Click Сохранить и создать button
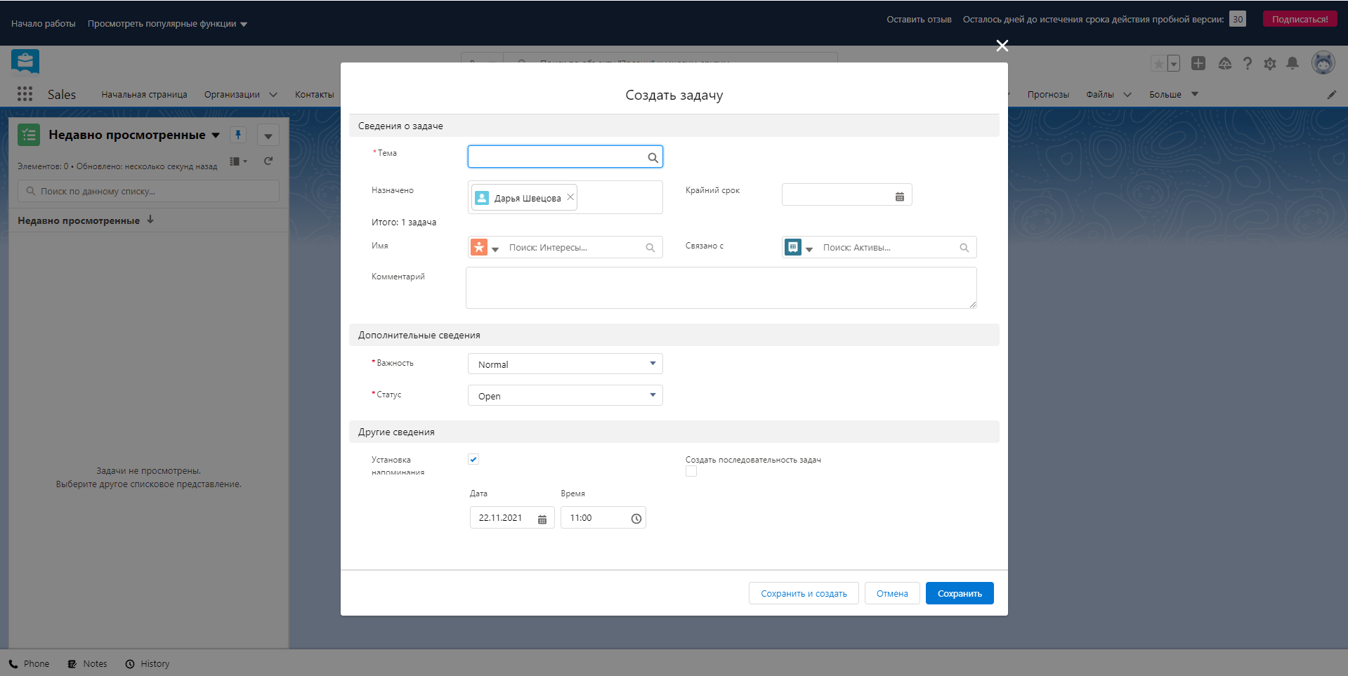1348x676 pixels. point(804,593)
